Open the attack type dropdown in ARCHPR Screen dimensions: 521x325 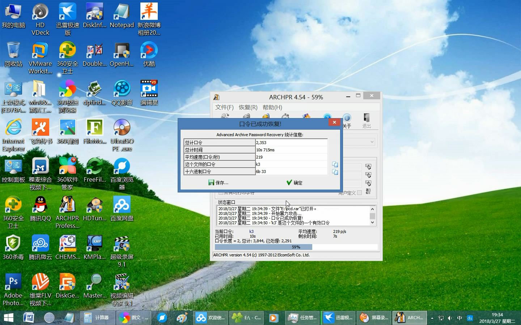click(372, 142)
